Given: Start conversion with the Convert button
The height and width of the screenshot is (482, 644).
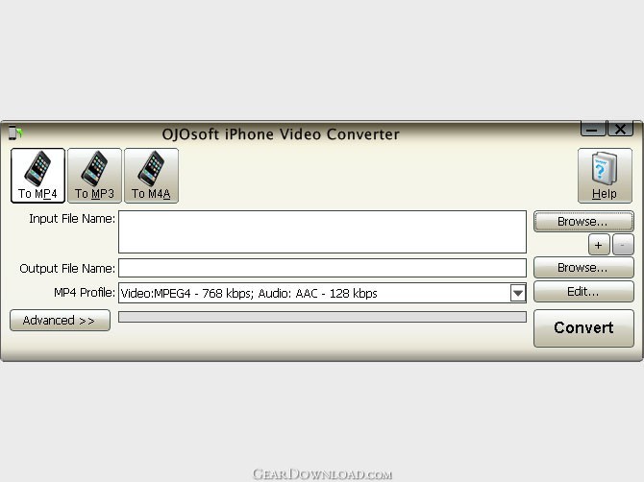Looking at the screenshot, I should pos(583,327).
